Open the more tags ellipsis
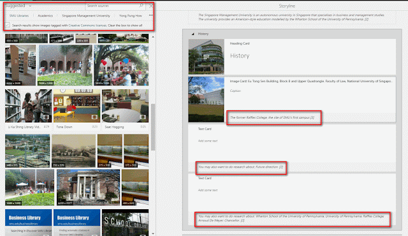The height and width of the screenshot is (236, 408). [150, 15]
